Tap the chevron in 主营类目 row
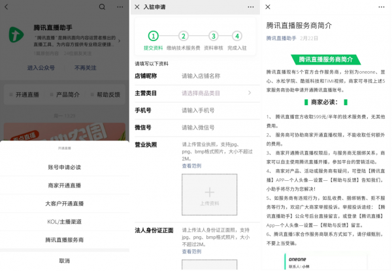This screenshot has height=271, width=392. coord(250,93)
